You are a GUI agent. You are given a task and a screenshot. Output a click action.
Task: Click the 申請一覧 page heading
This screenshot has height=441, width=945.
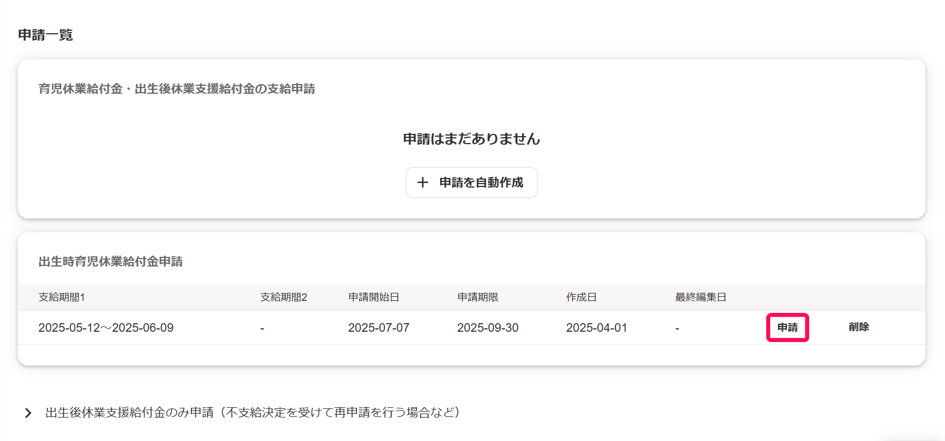tap(45, 35)
